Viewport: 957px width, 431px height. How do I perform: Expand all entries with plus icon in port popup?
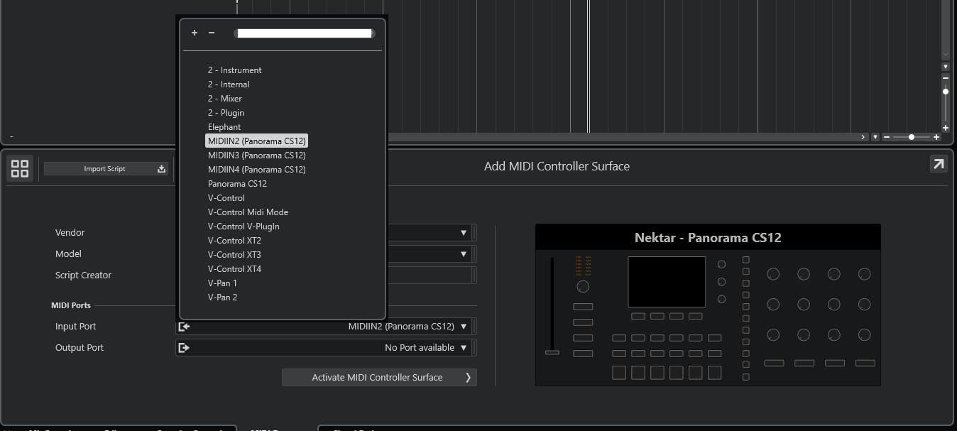coord(195,33)
